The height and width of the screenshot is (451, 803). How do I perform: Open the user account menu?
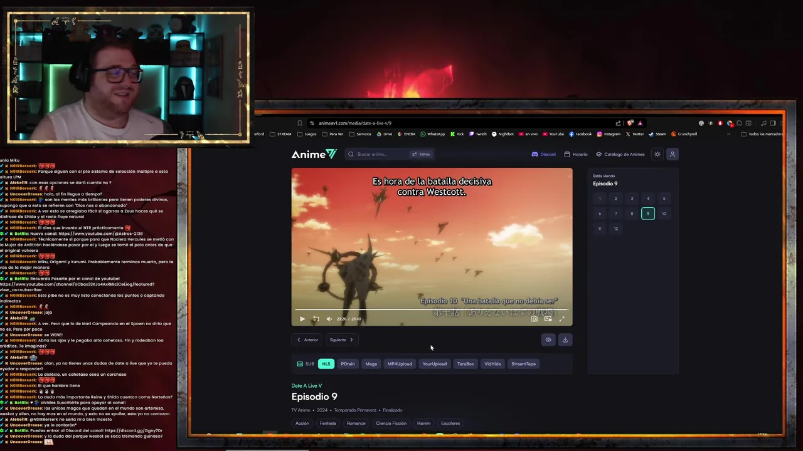[x=673, y=154]
